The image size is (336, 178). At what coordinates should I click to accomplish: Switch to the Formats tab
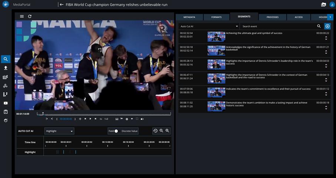click(216, 17)
